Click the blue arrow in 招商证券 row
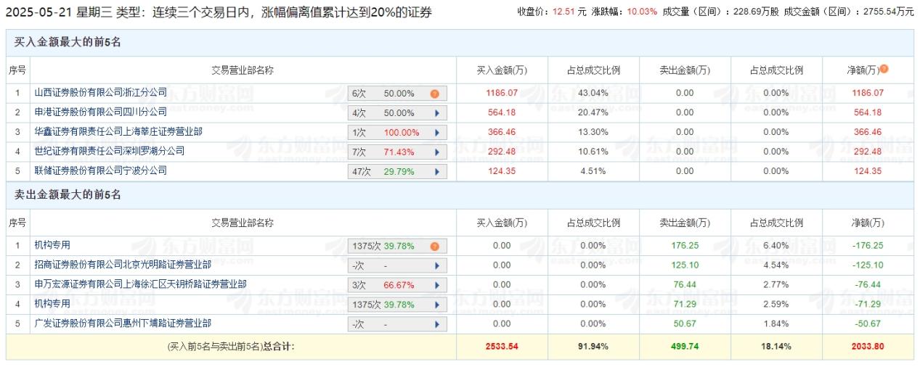This screenshot has height=367, width=920. pyautogui.click(x=436, y=265)
